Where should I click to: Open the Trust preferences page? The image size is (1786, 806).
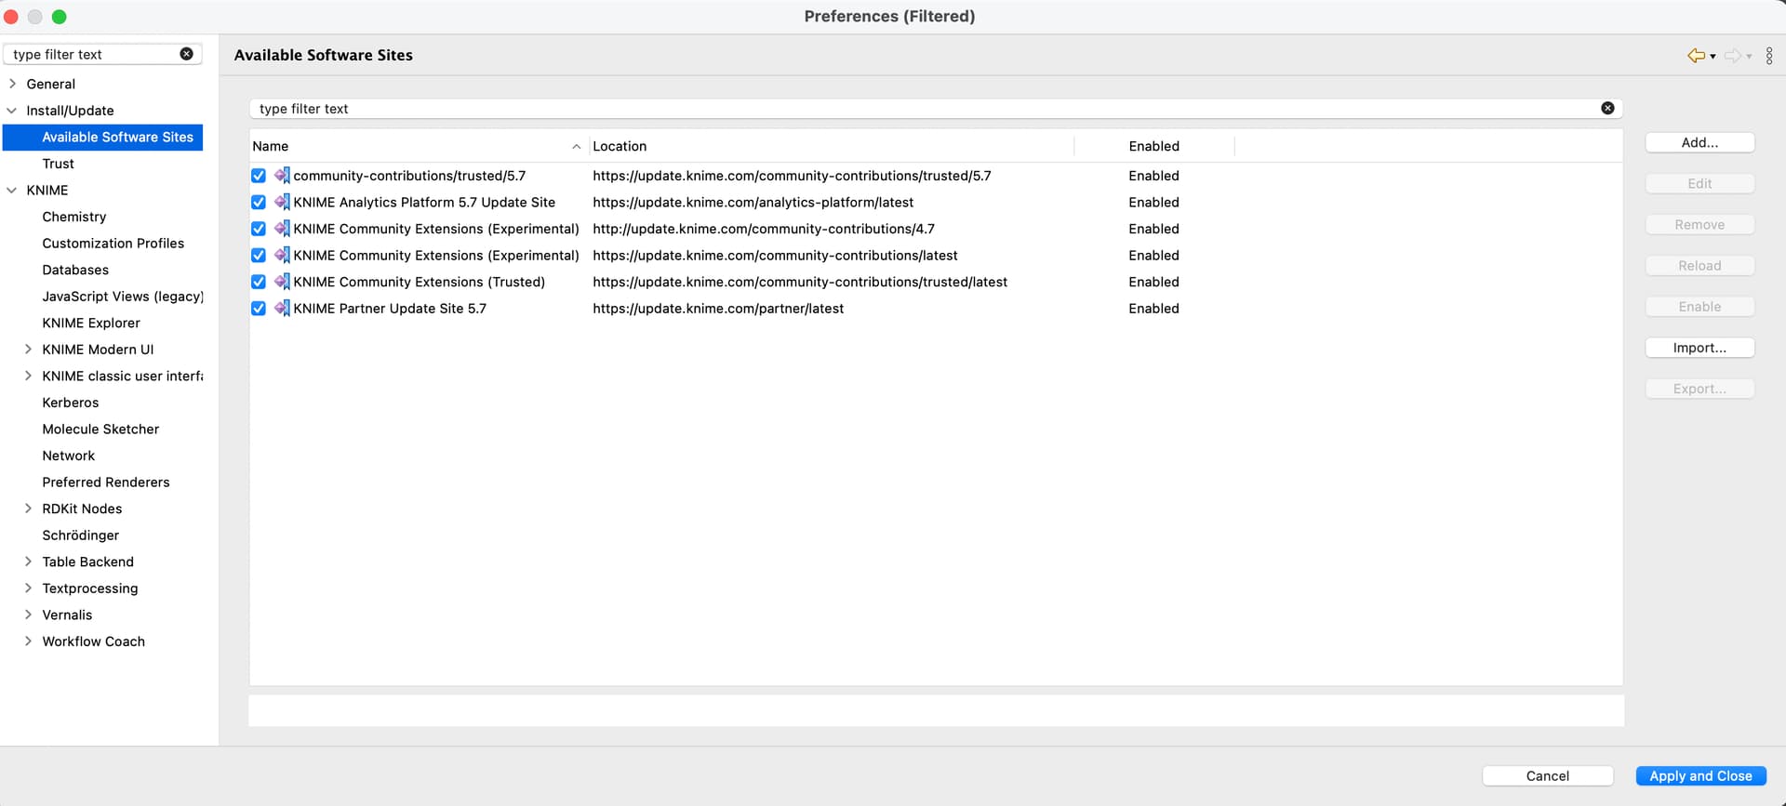(58, 164)
